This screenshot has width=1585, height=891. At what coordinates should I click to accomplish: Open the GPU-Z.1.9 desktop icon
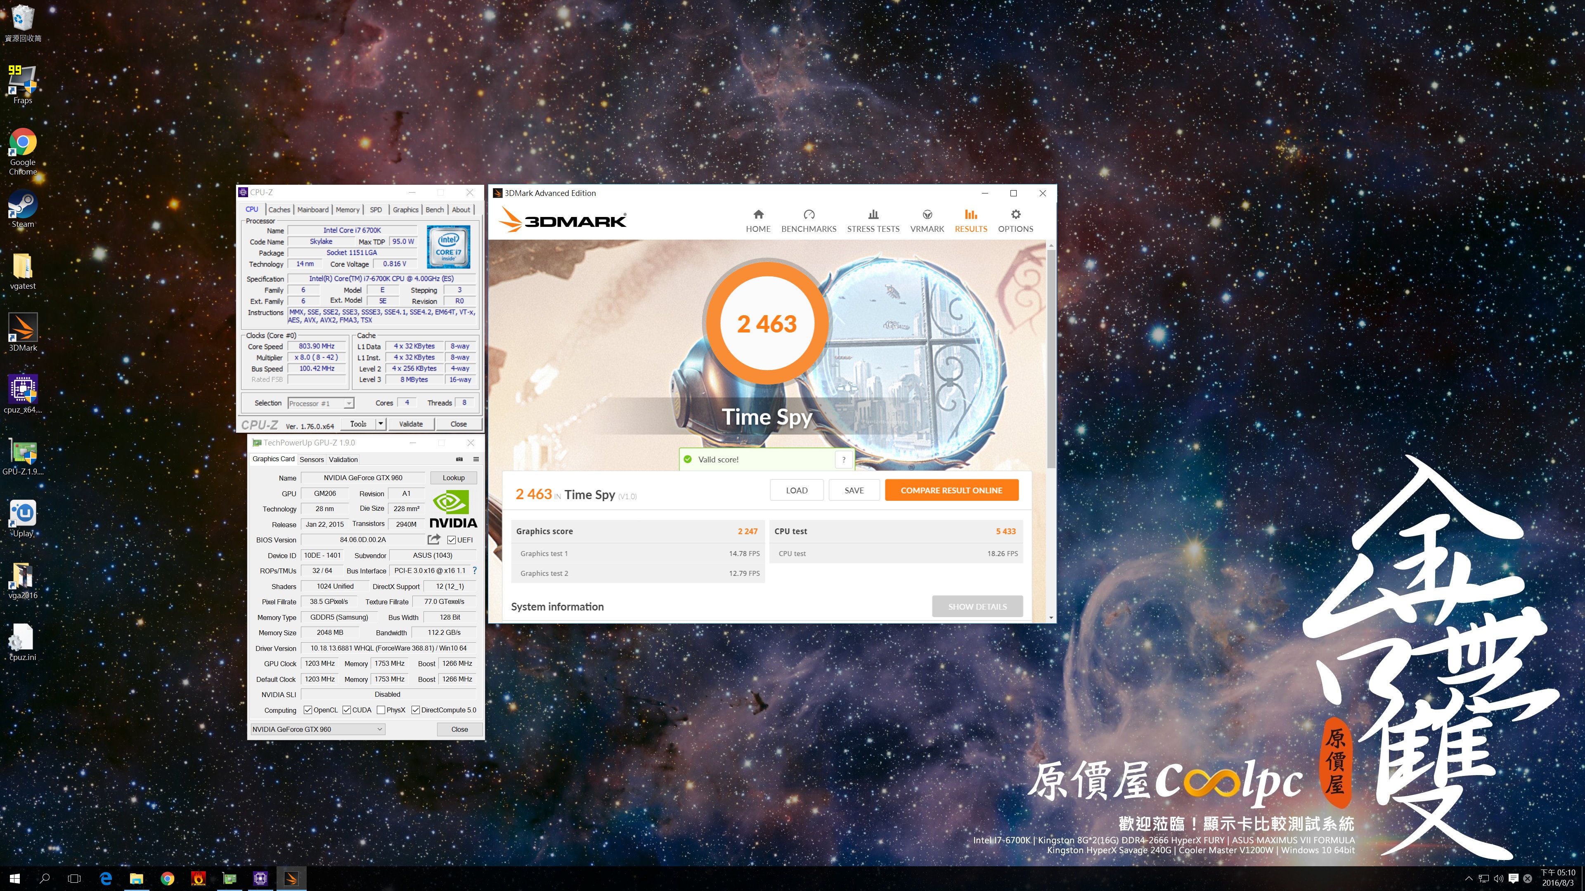(23, 456)
